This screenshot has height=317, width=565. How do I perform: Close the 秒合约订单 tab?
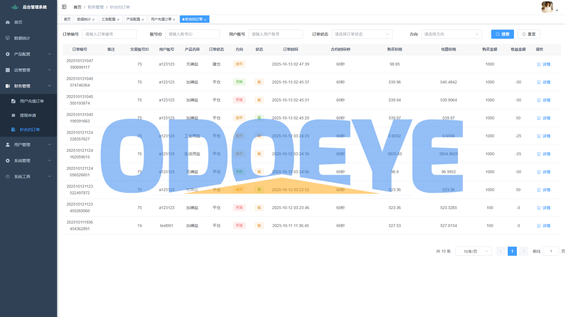pyautogui.click(x=205, y=20)
